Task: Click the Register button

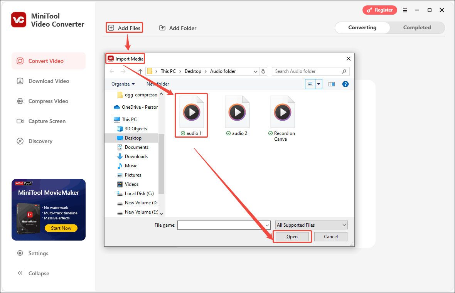Action: click(379, 10)
